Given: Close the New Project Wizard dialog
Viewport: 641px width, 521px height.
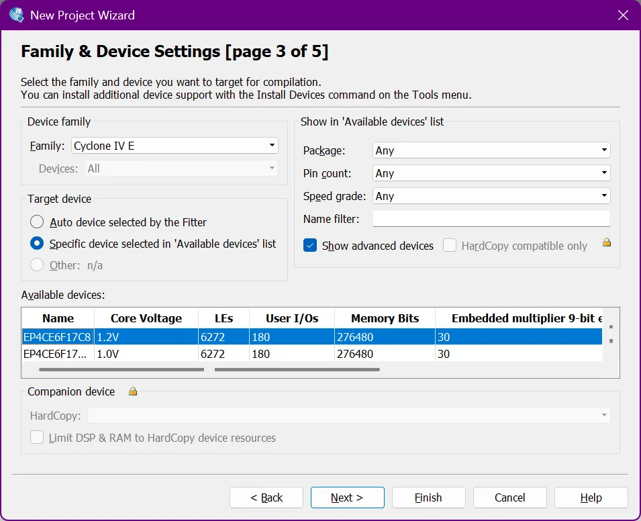Looking at the screenshot, I should click(623, 15).
